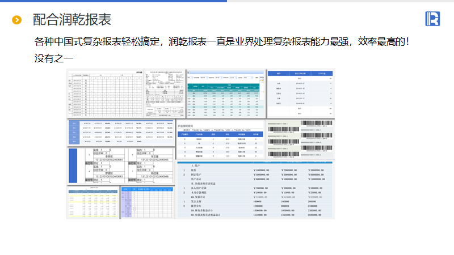Open the calendar grid report thumbnail

pos(106,93)
